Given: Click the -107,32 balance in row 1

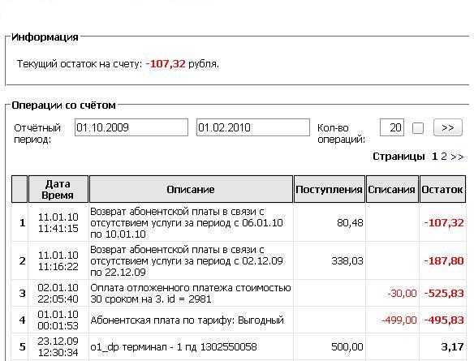Looking at the screenshot, I should (444, 222).
